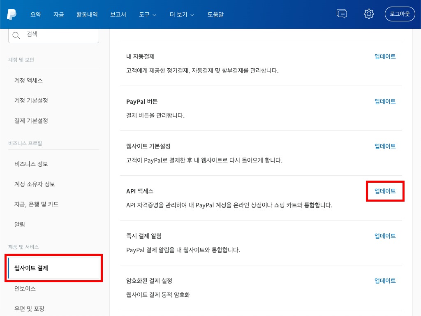421x316 pixels.
Task: Click 업데이트 for 내 자동결제
Action: (x=385, y=56)
